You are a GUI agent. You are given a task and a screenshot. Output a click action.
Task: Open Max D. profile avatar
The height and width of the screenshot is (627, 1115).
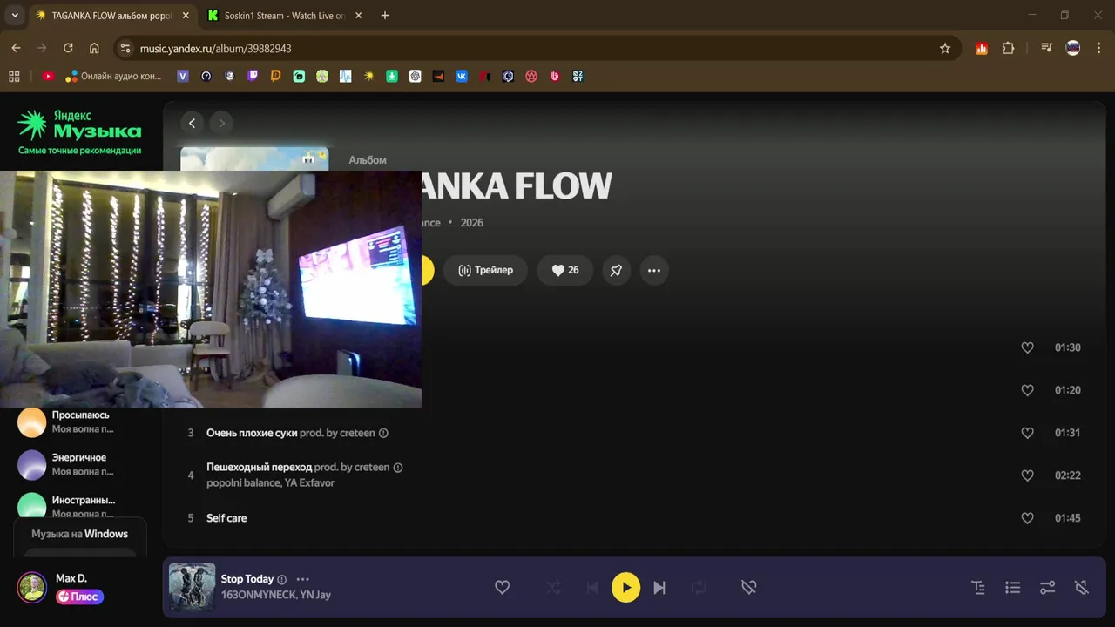(32, 587)
